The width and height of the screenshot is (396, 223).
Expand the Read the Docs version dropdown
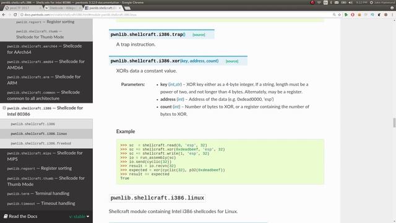pyautogui.click(x=79, y=216)
